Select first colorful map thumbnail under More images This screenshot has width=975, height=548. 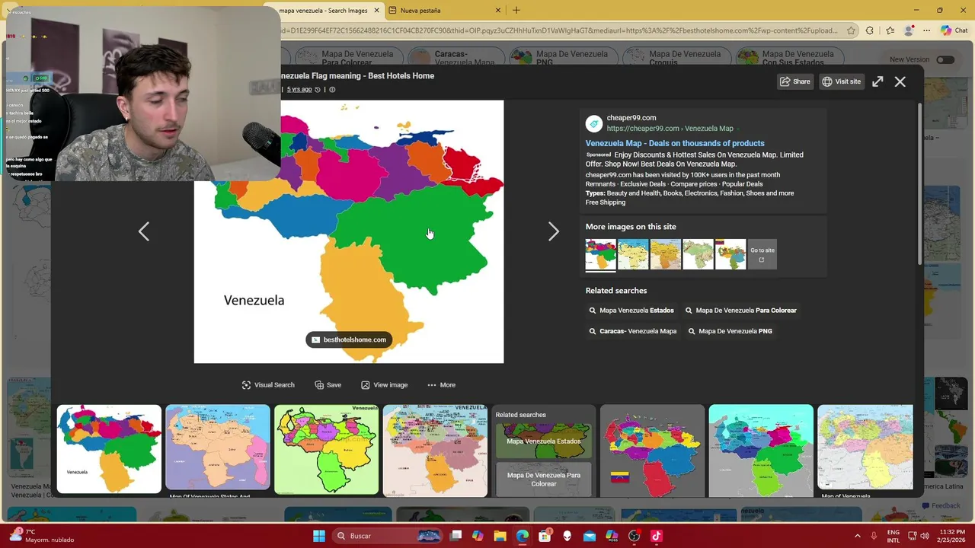pos(601,254)
